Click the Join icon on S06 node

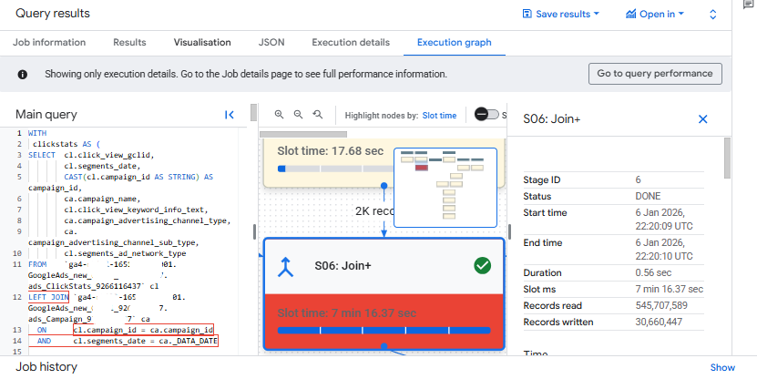pos(286,266)
